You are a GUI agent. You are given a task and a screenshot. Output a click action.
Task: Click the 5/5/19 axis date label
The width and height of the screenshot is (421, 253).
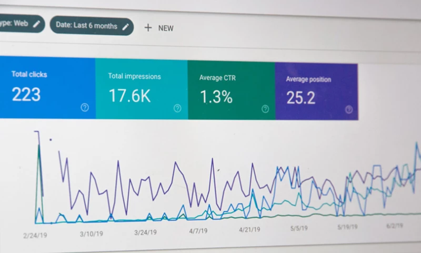coord(299,228)
